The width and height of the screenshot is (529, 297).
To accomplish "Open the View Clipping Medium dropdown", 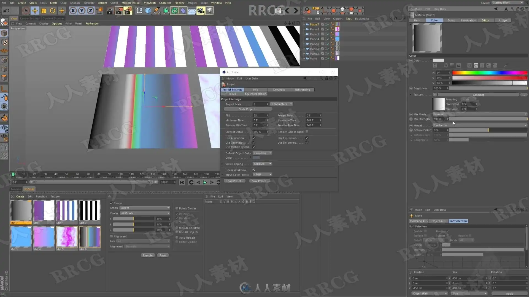I will (x=262, y=164).
